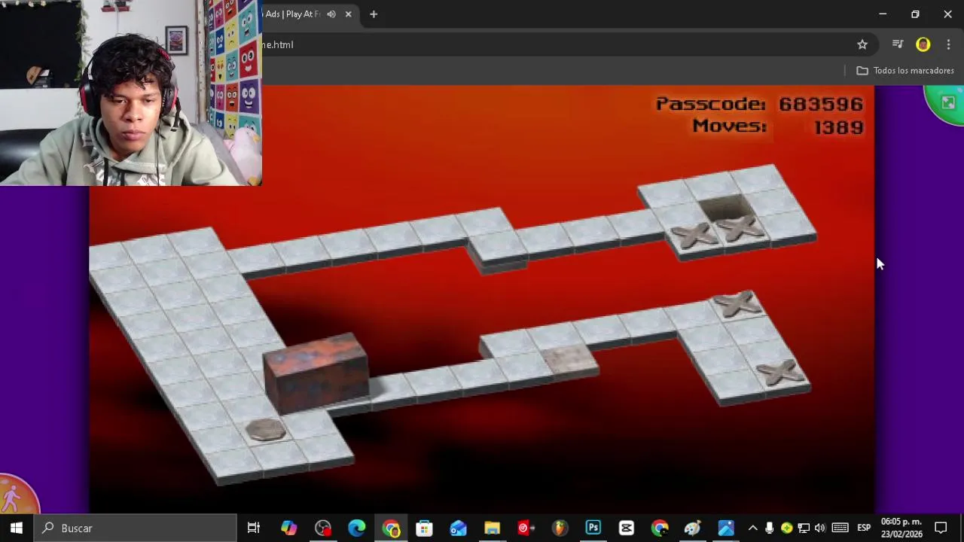Open Photoshop from the taskbar
Image resolution: width=964 pixels, height=542 pixels.
[x=593, y=528]
